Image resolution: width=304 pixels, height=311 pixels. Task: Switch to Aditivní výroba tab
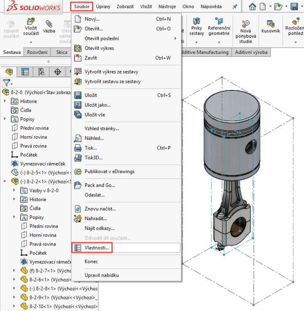click(x=251, y=52)
